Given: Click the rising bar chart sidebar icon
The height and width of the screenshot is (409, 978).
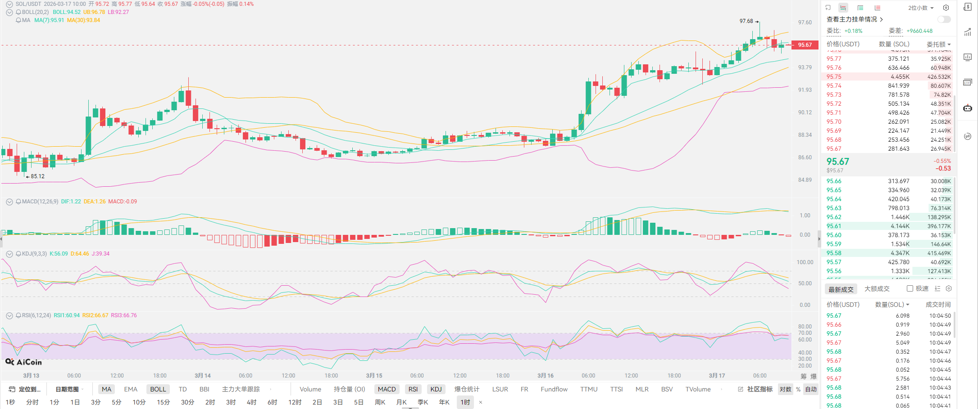Looking at the screenshot, I should click(968, 32).
